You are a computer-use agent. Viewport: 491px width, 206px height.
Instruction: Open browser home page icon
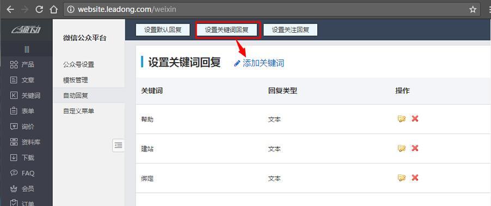[54, 9]
